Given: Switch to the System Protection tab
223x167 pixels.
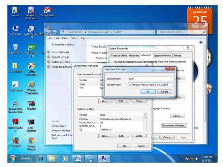Looking at the screenshot, I should click(162, 55).
